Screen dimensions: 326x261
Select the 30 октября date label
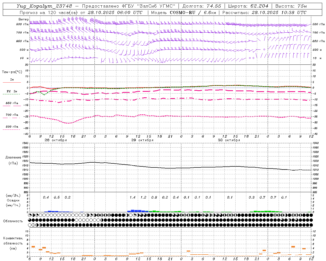(229, 140)
